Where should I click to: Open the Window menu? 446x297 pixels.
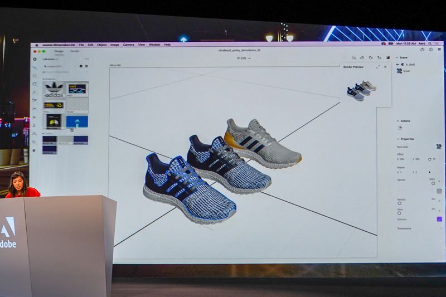[154, 45]
